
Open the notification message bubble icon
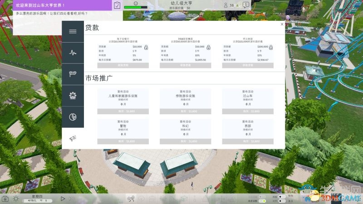click(x=245, y=5)
